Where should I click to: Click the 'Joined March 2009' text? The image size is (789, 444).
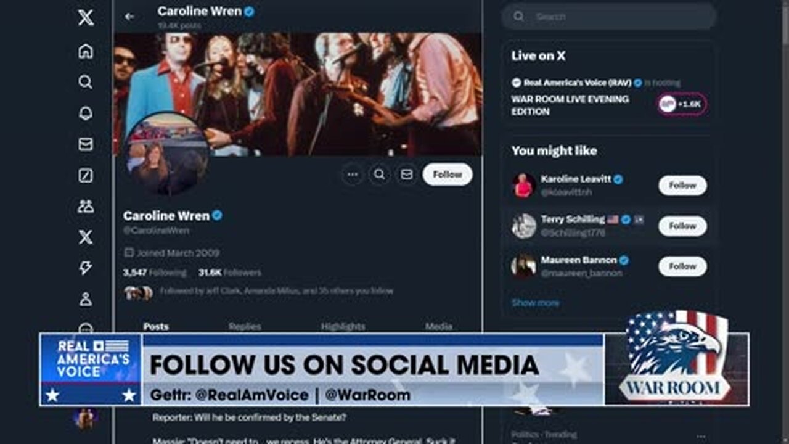(x=178, y=253)
